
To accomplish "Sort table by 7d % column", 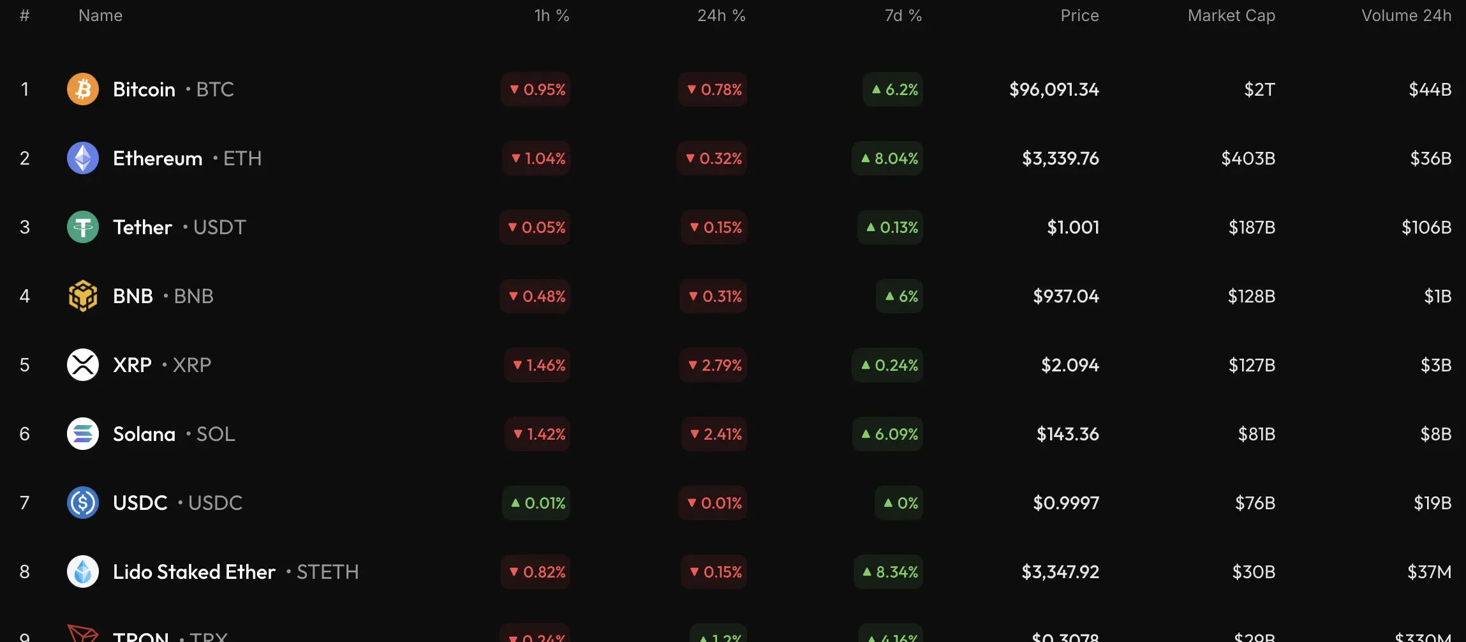I will [x=903, y=15].
